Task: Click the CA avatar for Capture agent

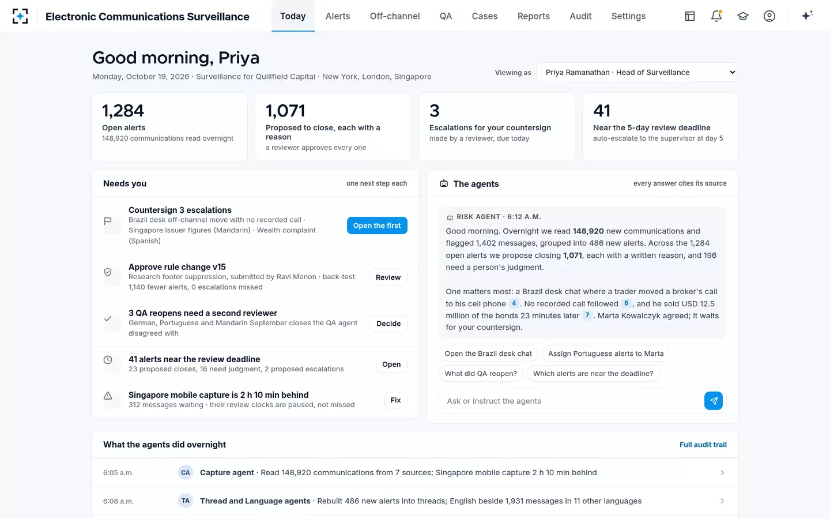Action: coord(186,472)
